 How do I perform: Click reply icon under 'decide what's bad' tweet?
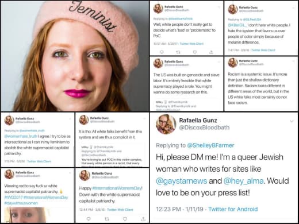tap(162, 52)
